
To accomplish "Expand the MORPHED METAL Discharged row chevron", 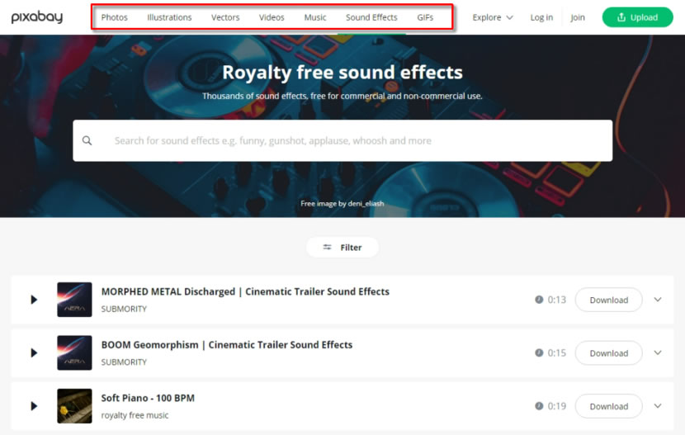I will coord(658,300).
